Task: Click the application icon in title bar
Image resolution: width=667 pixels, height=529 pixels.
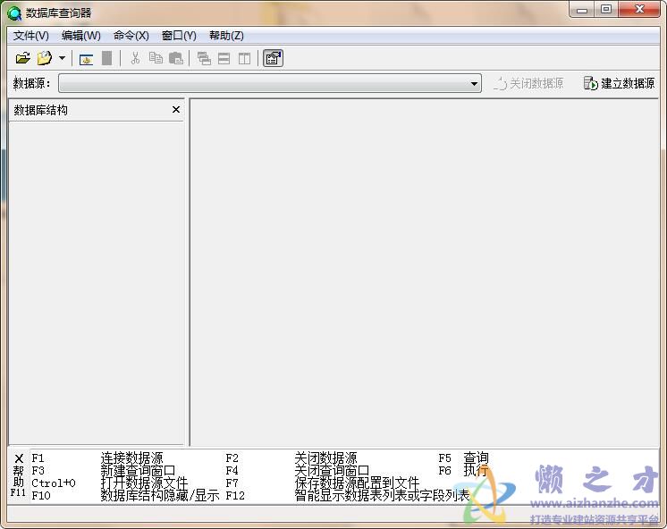Action: coord(14,13)
